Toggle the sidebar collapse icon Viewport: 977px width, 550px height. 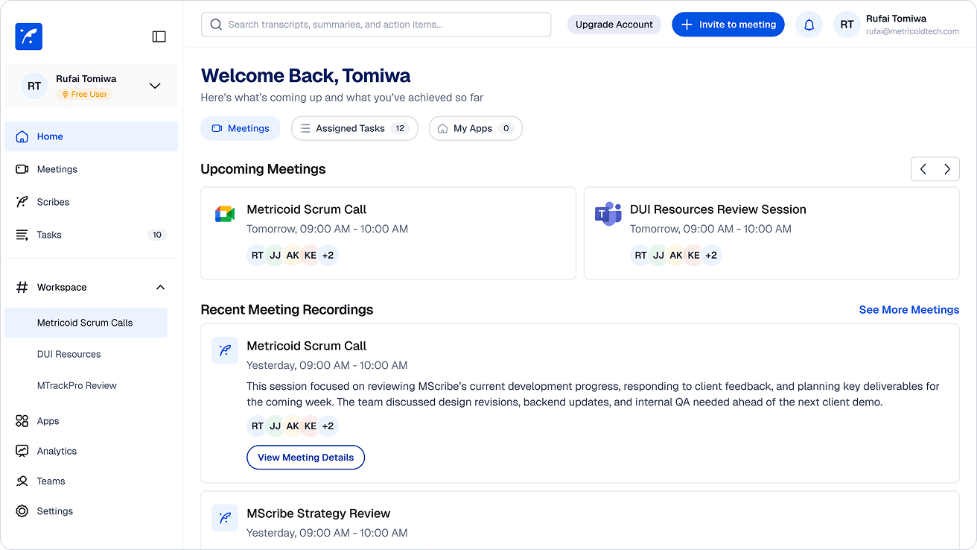159,37
